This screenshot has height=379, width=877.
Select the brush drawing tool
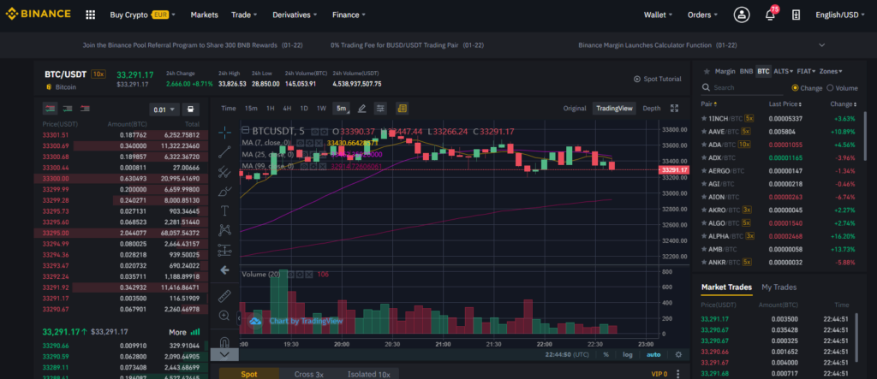[224, 191]
